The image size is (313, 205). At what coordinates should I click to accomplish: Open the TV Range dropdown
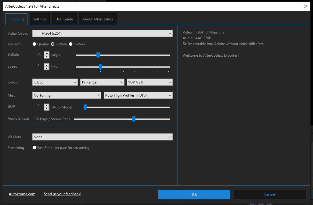102,82
